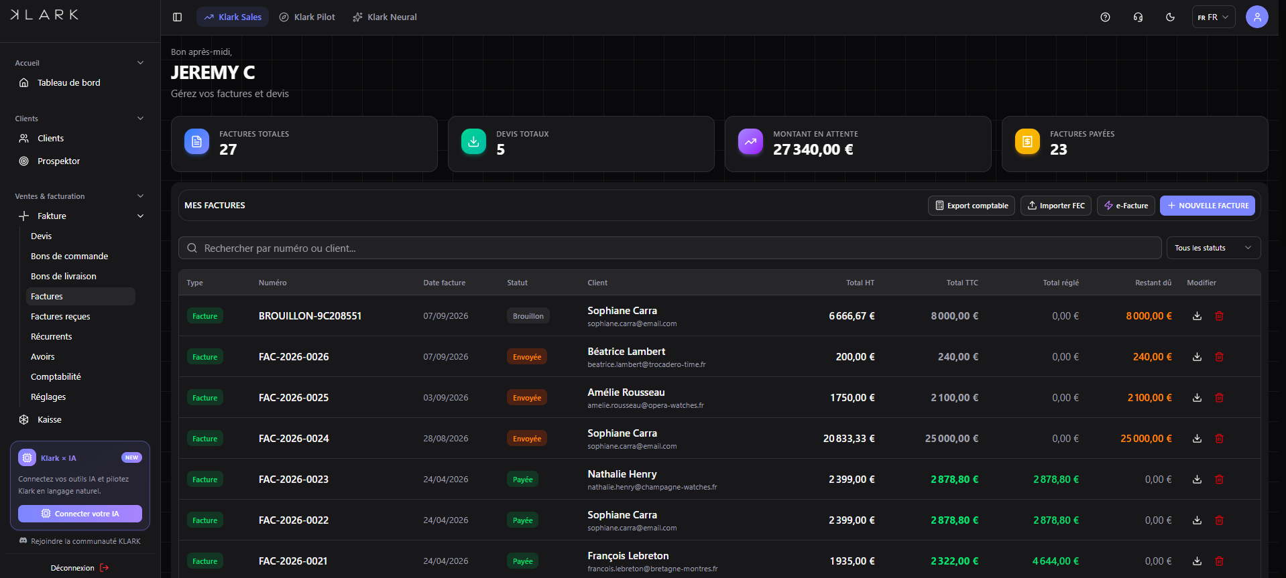Open the help question mark icon
1286x578 pixels.
pos(1106,17)
